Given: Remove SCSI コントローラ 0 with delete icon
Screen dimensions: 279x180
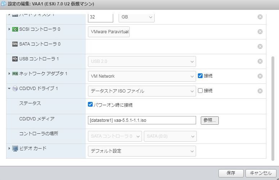Looking at the screenshot, I should tap(260, 32).
